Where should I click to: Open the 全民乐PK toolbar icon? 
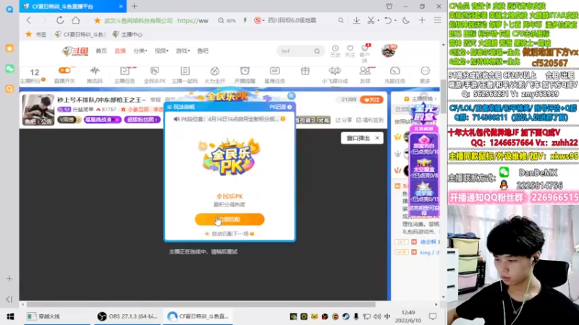[x=155, y=75]
